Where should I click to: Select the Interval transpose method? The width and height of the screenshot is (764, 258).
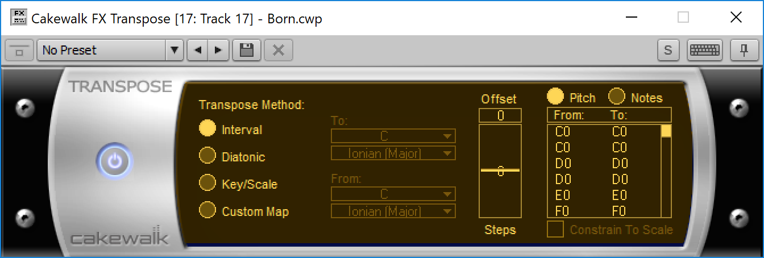207,129
